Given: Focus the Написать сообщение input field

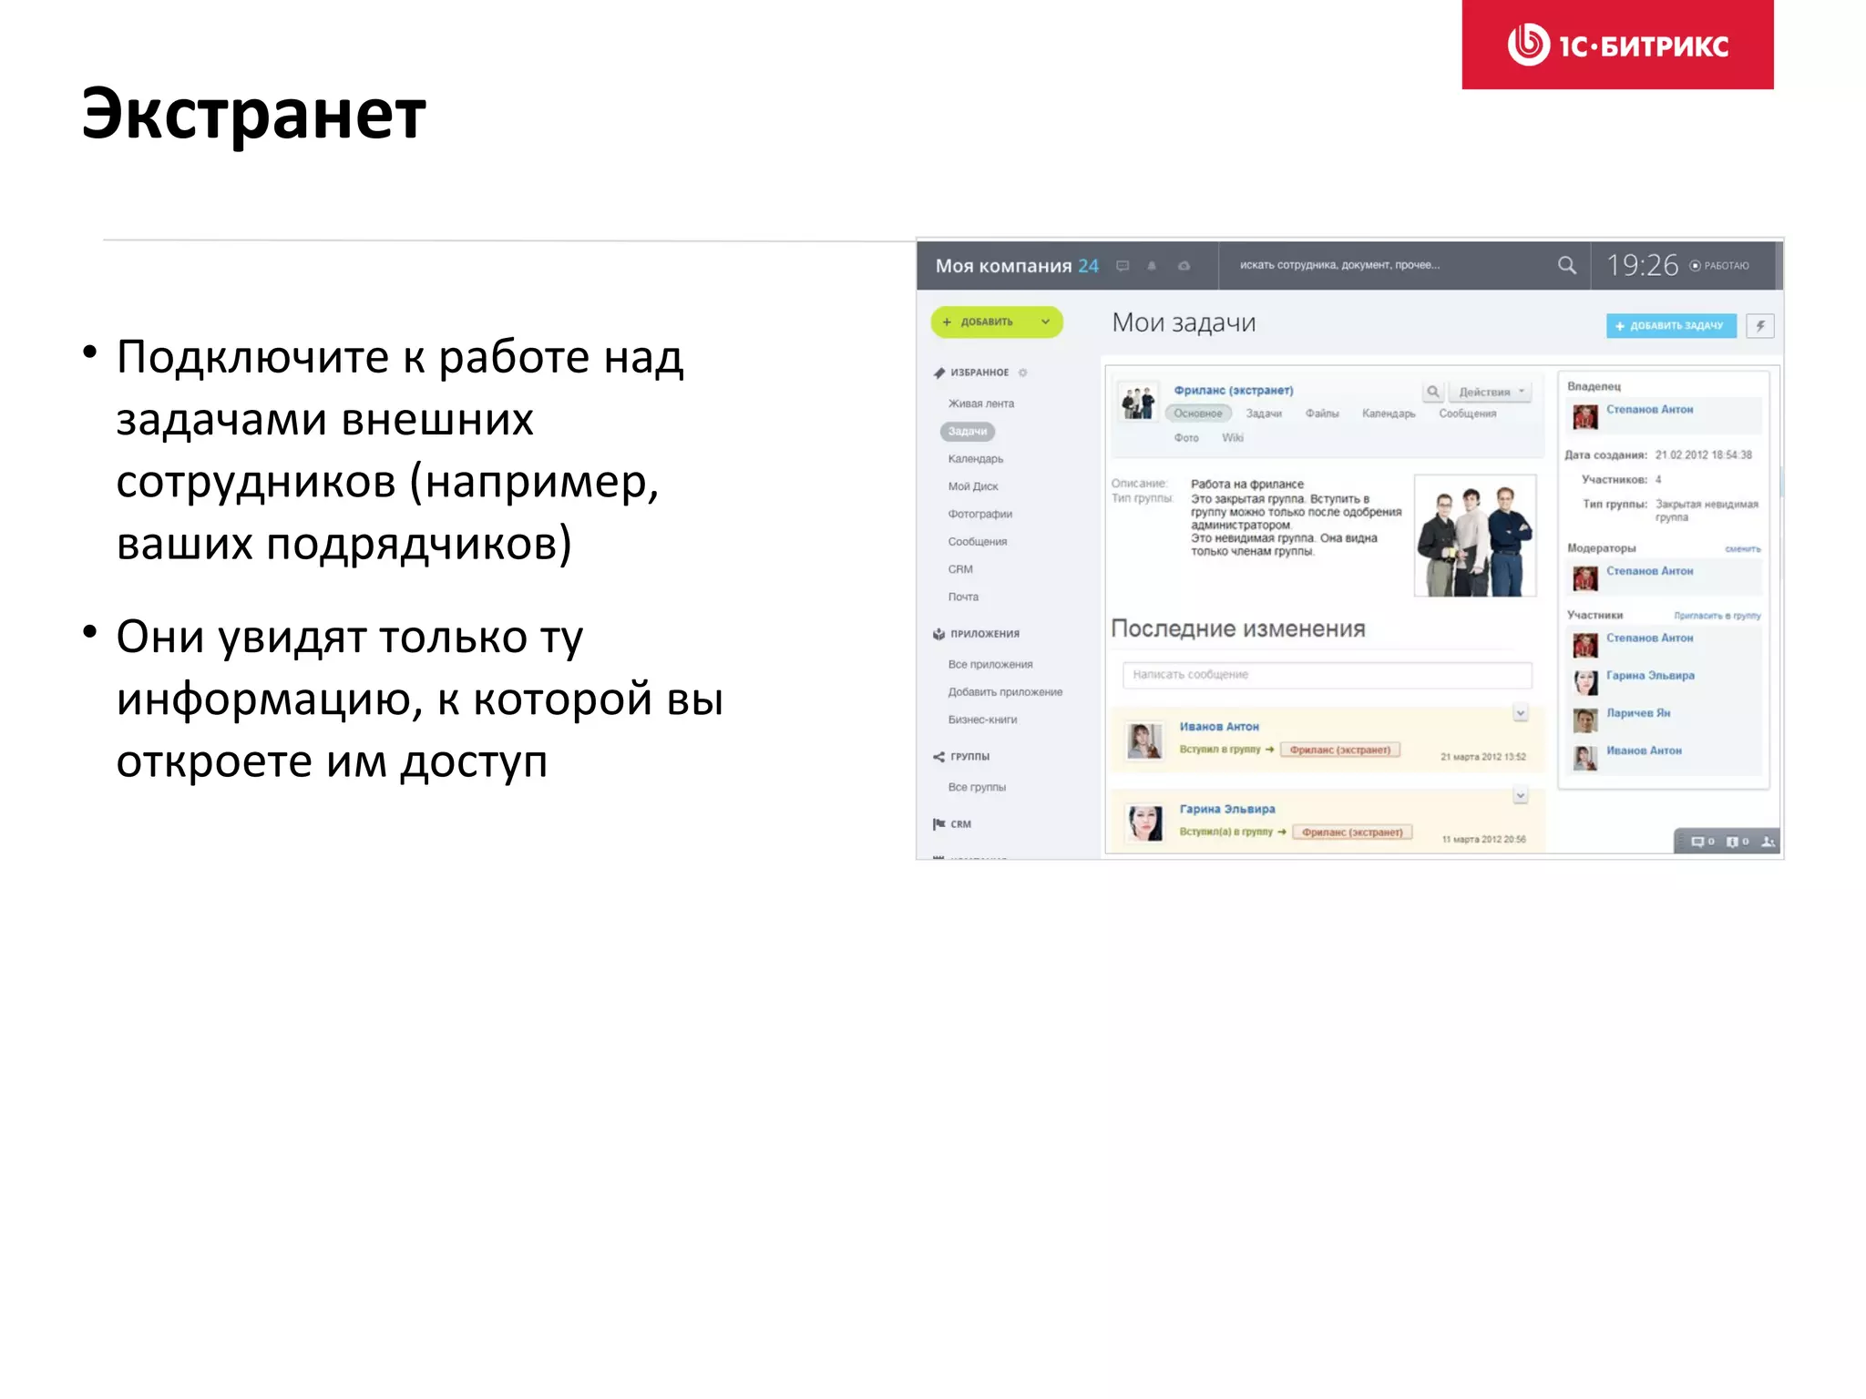Looking at the screenshot, I should point(1327,675).
